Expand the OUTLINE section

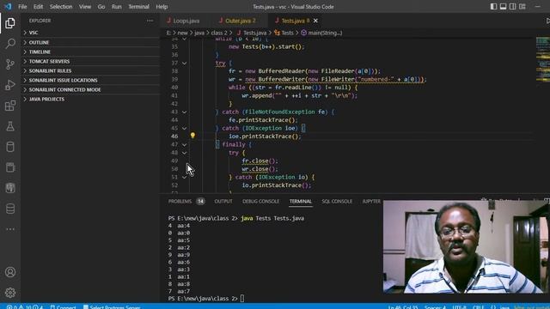click(x=90, y=42)
